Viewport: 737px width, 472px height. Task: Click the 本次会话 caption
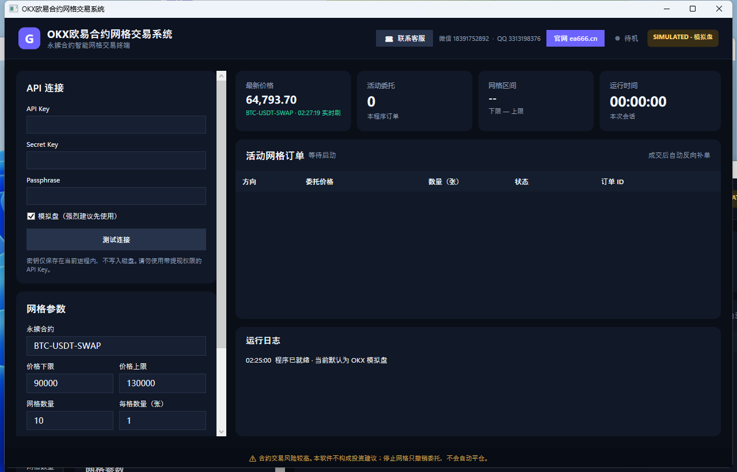(622, 116)
